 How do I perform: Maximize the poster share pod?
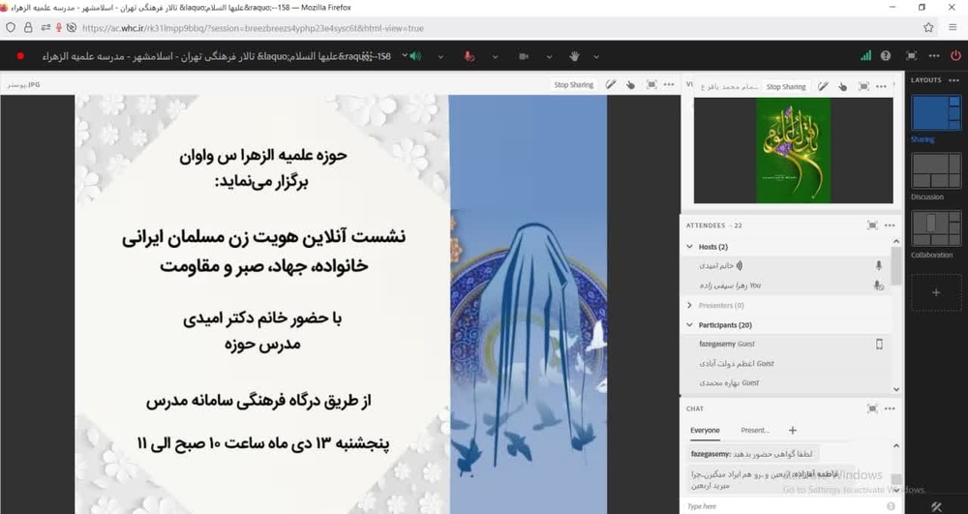pos(651,84)
